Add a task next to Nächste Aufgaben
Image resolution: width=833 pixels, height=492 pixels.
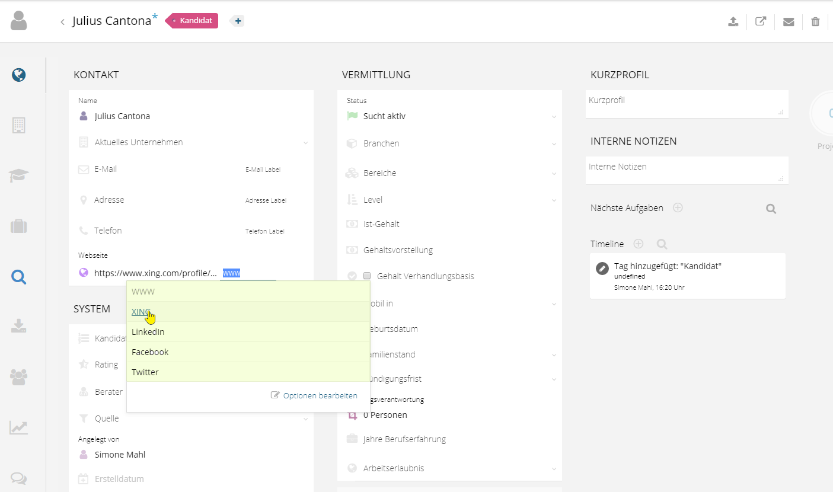click(678, 207)
